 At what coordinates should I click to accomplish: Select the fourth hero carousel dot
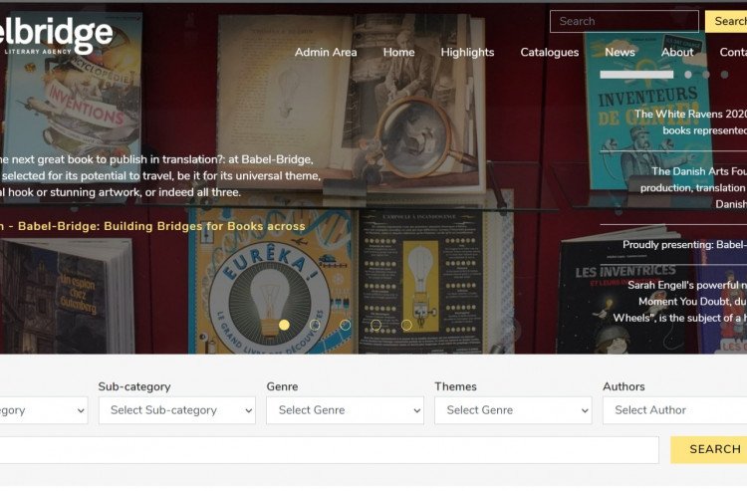tap(375, 325)
